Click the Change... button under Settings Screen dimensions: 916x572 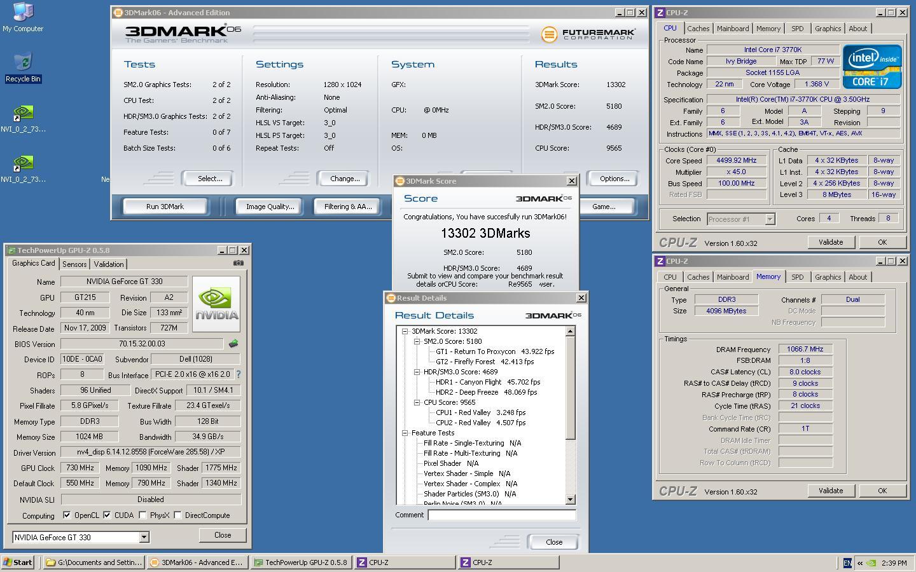(345, 179)
